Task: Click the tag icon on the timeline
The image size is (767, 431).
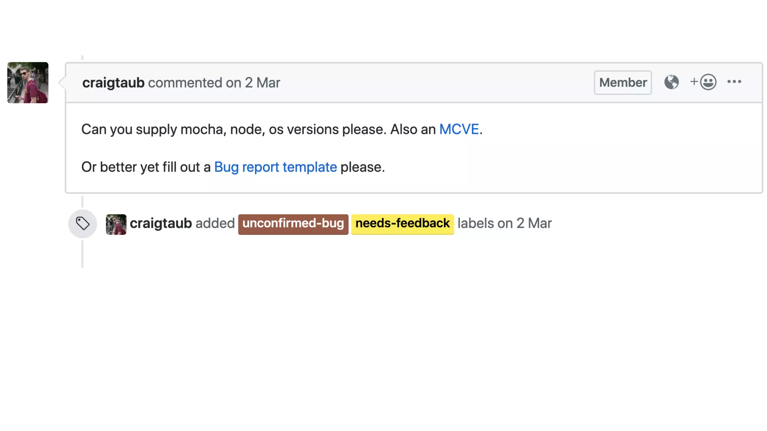Action: click(83, 224)
